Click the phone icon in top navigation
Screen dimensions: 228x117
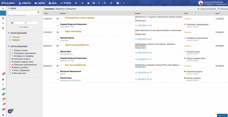click(99, 3)
